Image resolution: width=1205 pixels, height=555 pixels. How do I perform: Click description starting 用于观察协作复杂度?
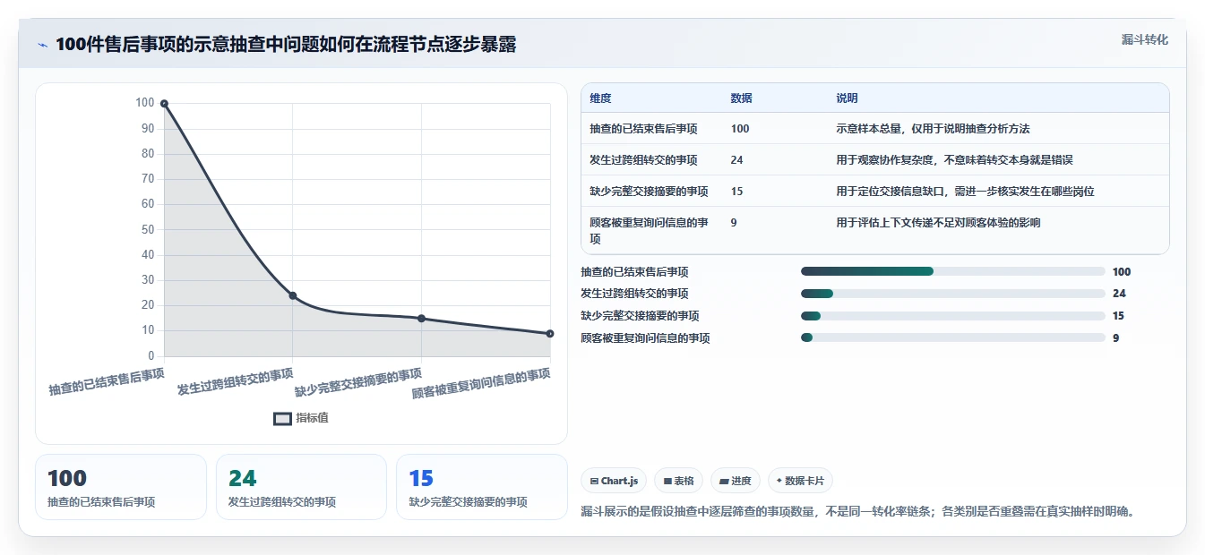point(954,160)
